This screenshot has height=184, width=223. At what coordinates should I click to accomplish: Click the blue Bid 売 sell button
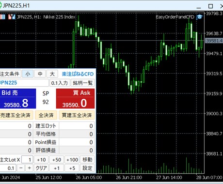coord(18,98)
